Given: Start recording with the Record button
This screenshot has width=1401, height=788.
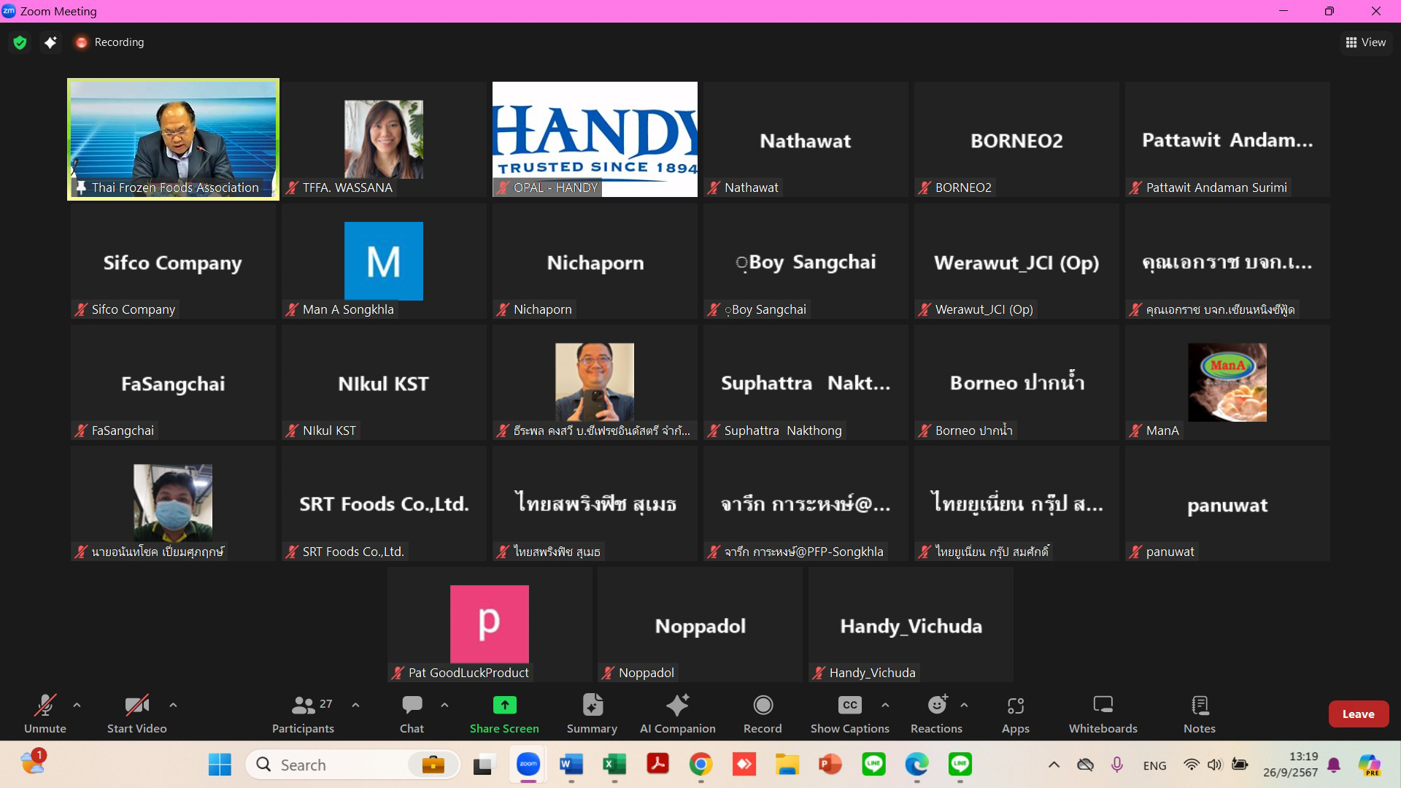Looking at the screenshot, I should click(763, 714).
